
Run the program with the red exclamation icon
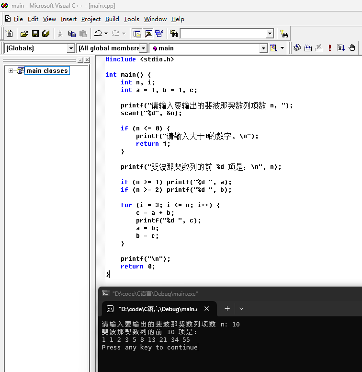coord(329,48)
